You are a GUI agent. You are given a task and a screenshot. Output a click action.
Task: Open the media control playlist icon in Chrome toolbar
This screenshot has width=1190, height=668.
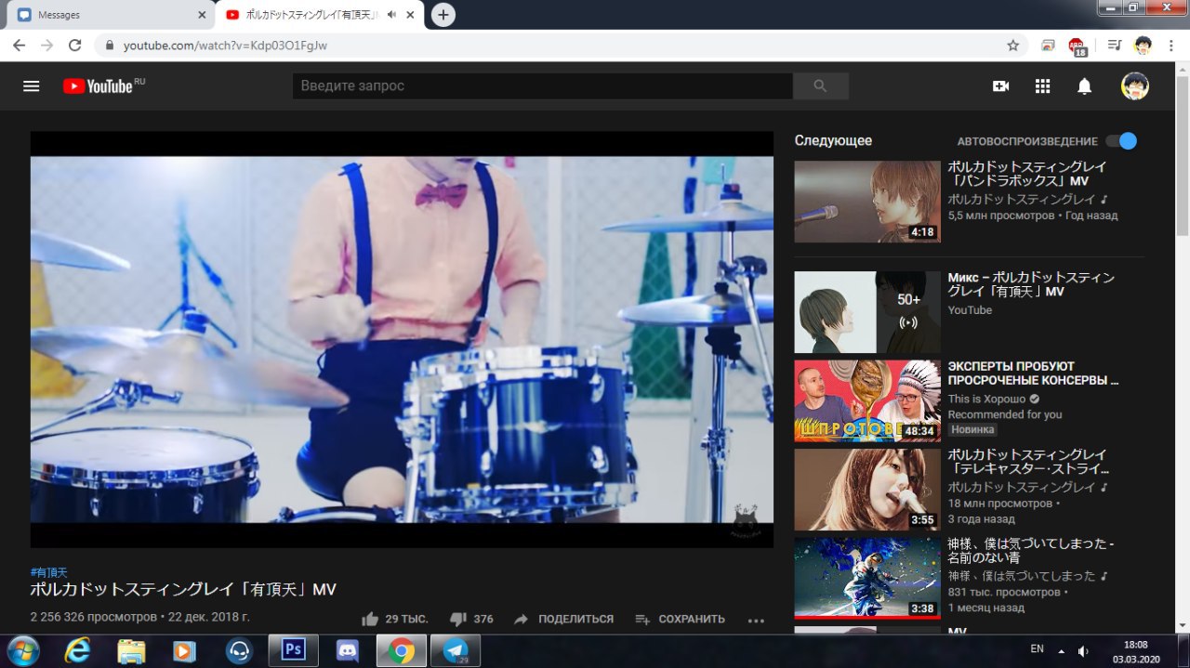tap(1115, 46)
